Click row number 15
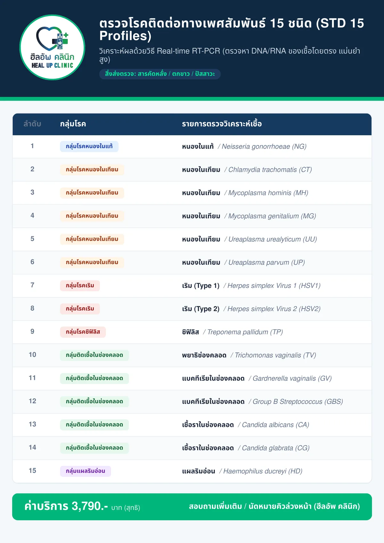This screenshot has height=543, width=384. [x=32, y=471]
